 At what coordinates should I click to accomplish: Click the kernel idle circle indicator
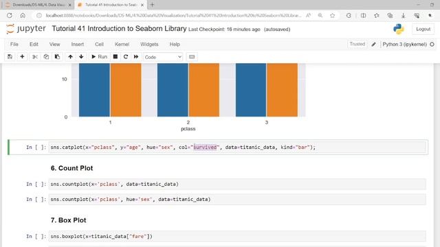click(432, 44)
